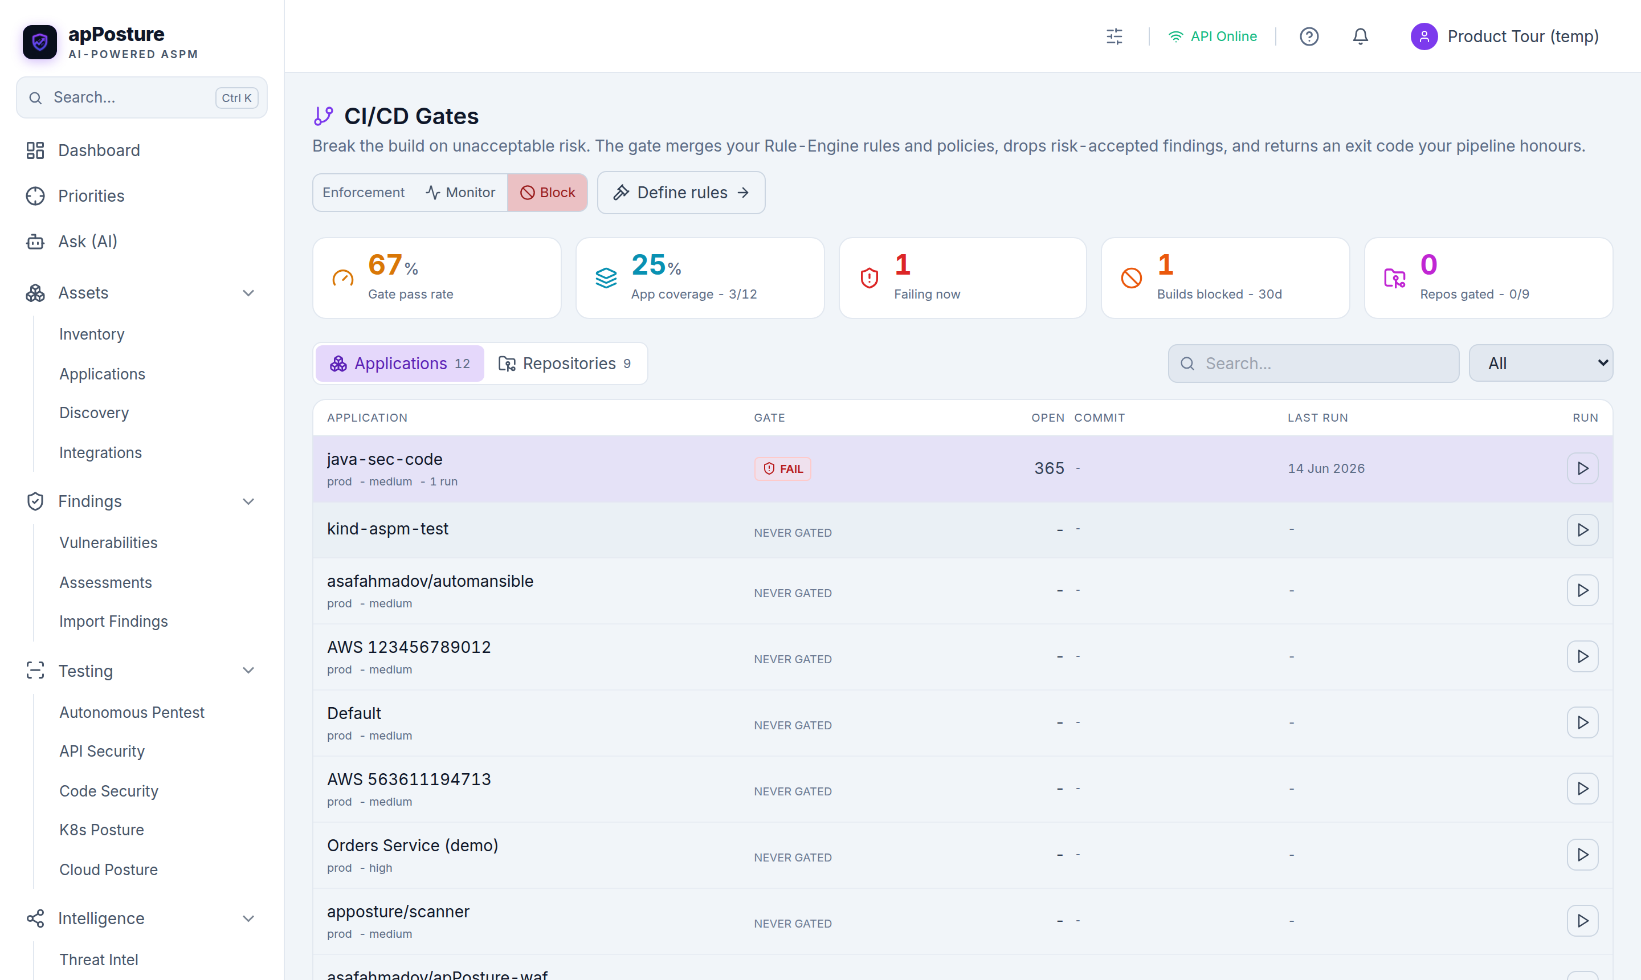The width and height of the screenshot is (1641, 980).
Task: Open API Security page
Action: pos(101,751)
